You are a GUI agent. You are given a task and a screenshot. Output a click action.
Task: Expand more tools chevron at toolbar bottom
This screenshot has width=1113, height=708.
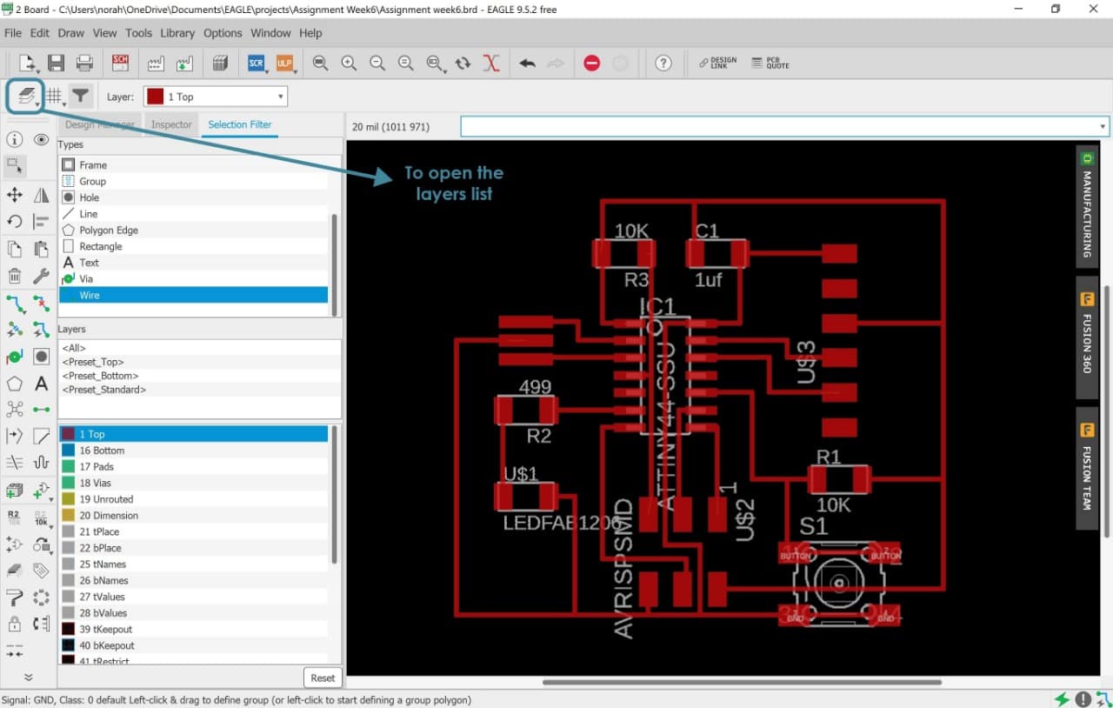click(28, 677)
